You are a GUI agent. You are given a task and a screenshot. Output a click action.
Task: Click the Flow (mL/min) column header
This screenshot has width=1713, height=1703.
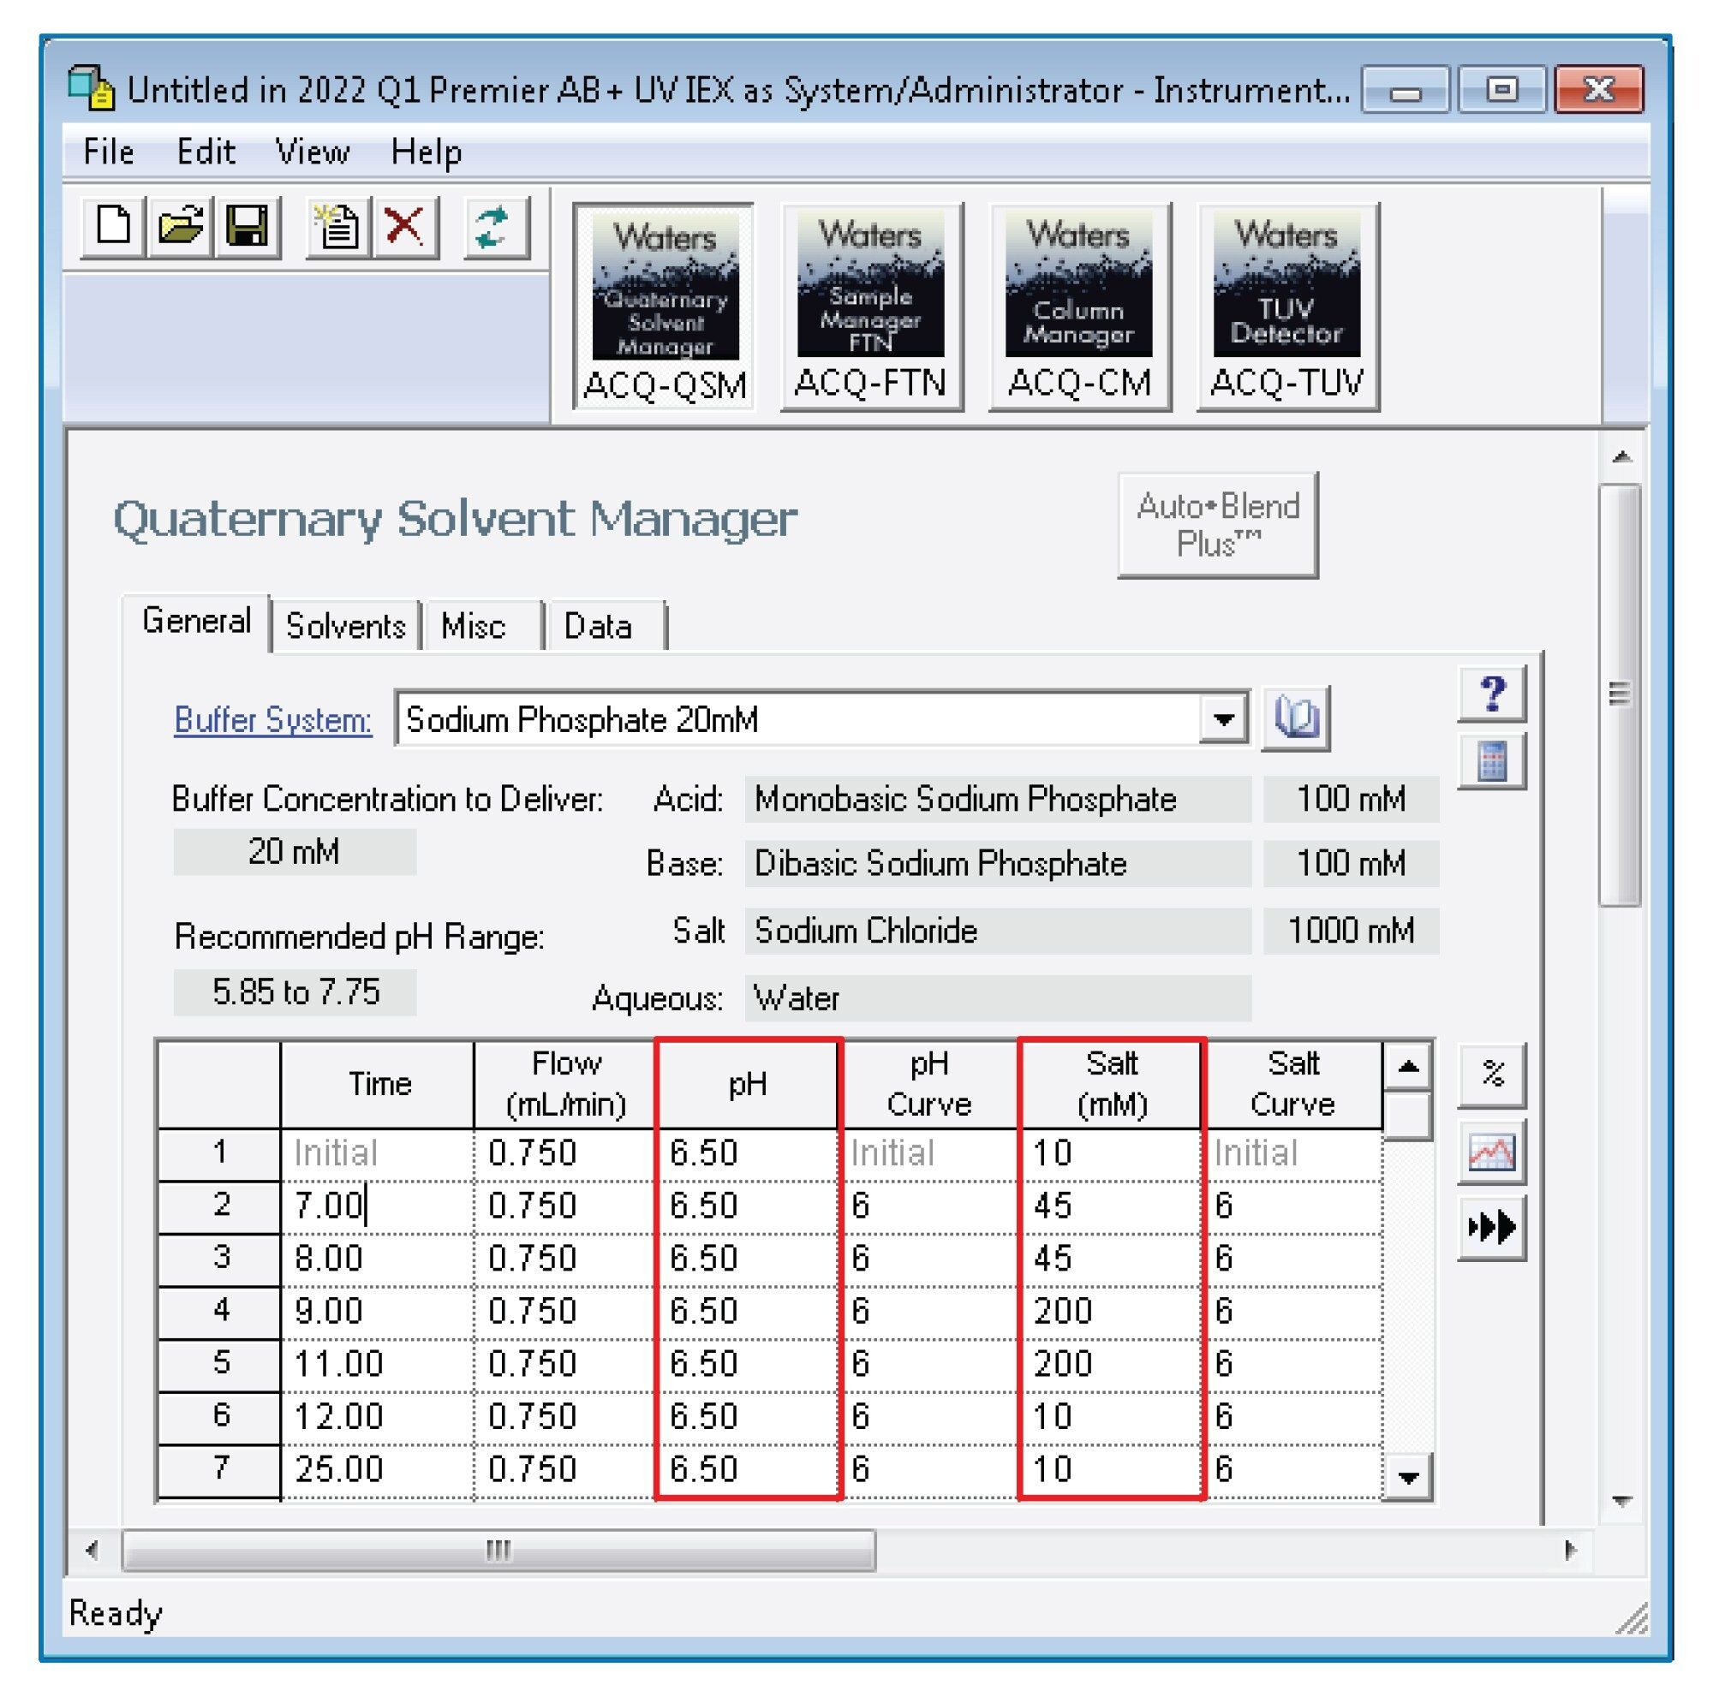(x=564, y=1084)
